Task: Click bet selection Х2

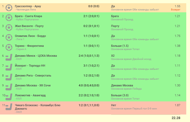Action: 113,56
